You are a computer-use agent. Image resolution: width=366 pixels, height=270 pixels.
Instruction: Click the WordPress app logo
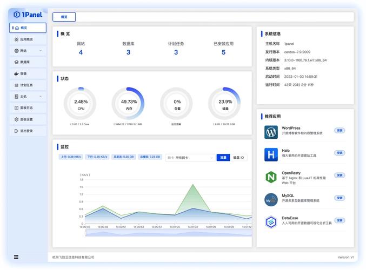point(271,132)
